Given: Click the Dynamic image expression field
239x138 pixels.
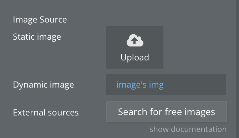Looking at the screenshot, I should pos(166,84).
